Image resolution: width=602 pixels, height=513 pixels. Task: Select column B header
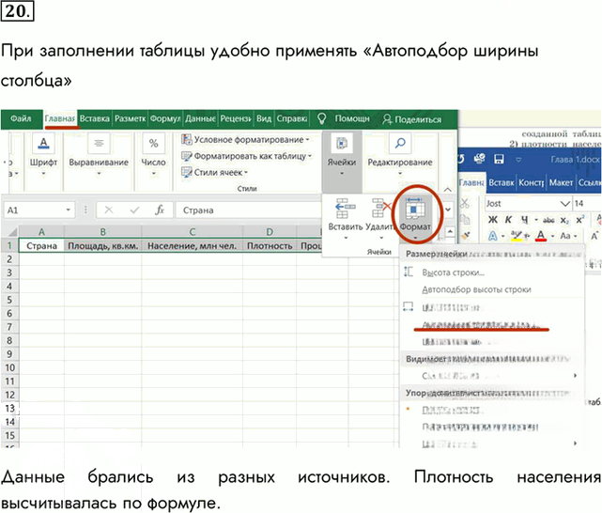point(103,232)
